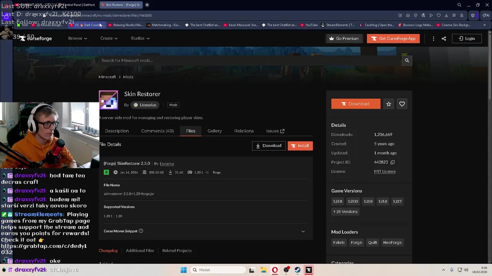This screenshot has height=276, width=492.
Task: Click the browser tab search magnifier
Action: point(459,5)
